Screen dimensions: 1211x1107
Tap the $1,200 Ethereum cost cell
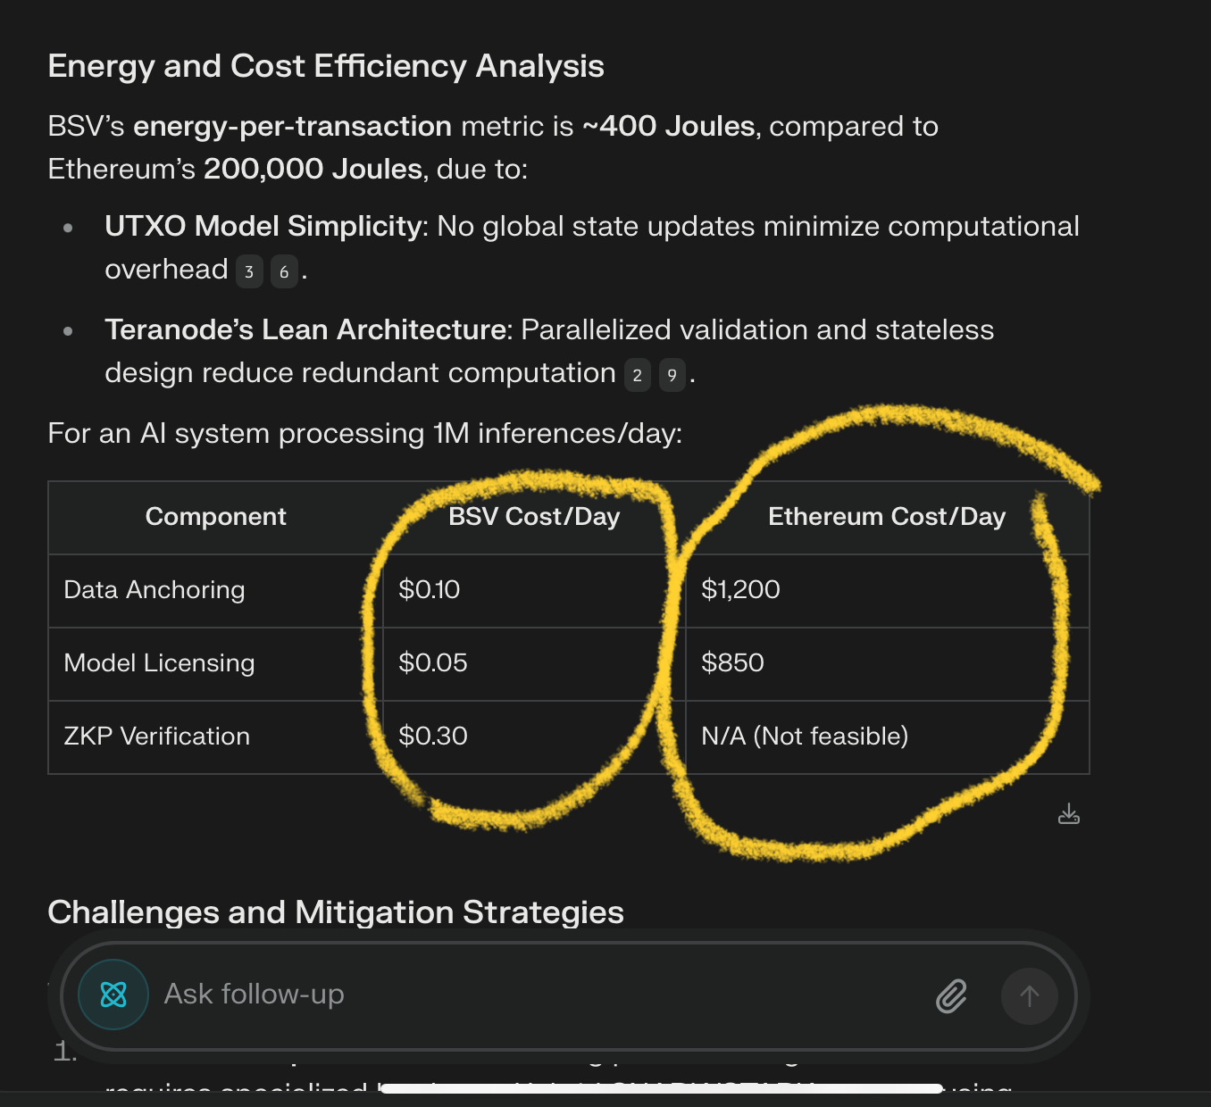(x=740, y=590)
